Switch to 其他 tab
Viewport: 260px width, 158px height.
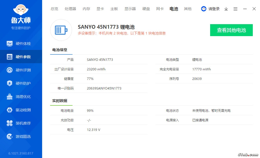tap(188, 9)
